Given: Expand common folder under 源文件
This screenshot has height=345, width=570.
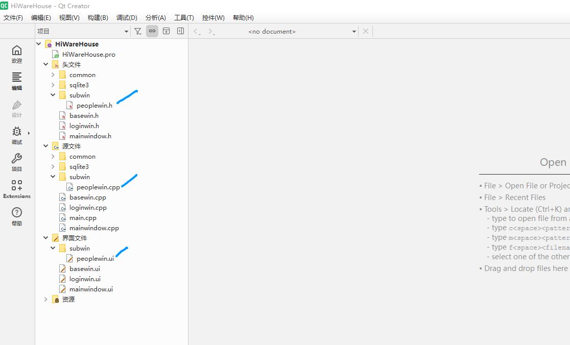Looking at the screenshot, I should [x=53, y=157].
